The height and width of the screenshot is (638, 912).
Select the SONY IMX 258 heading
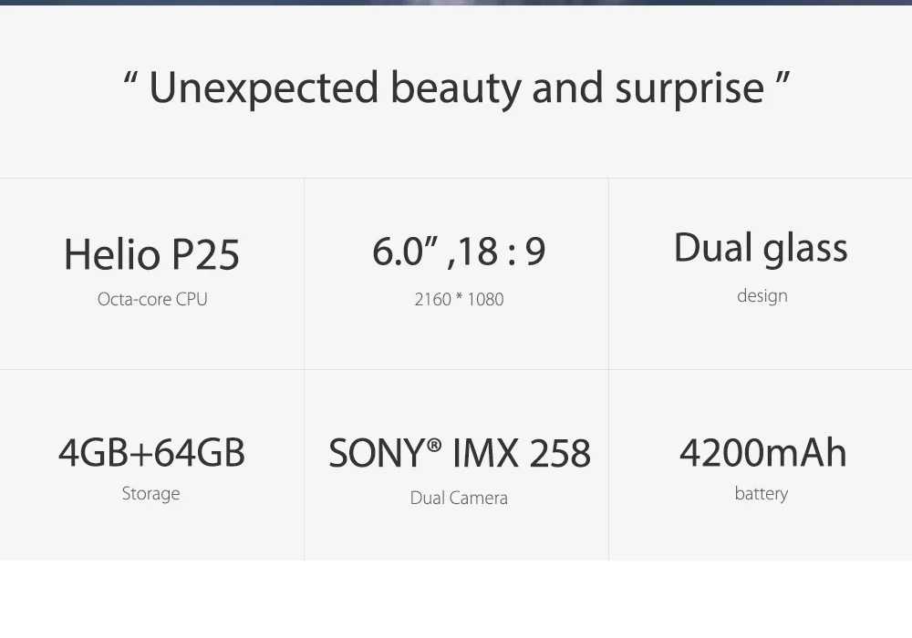click(x=460, y=453)
